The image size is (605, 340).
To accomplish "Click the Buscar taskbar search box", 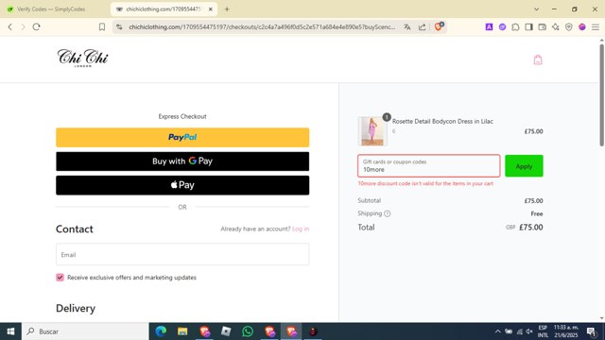I will (86, 331).
